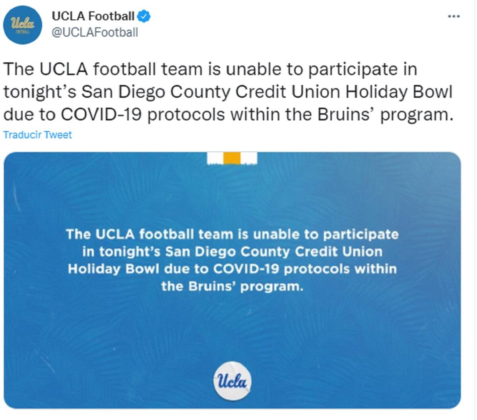Click the image line starting "Holiday Bowl due to"
The width and height of the screenshot is (477, 420).
click(232, 269)
